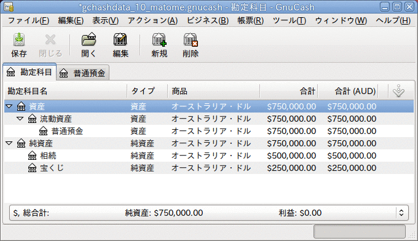
Task: Open the ファイル menu
Action: 28,21
